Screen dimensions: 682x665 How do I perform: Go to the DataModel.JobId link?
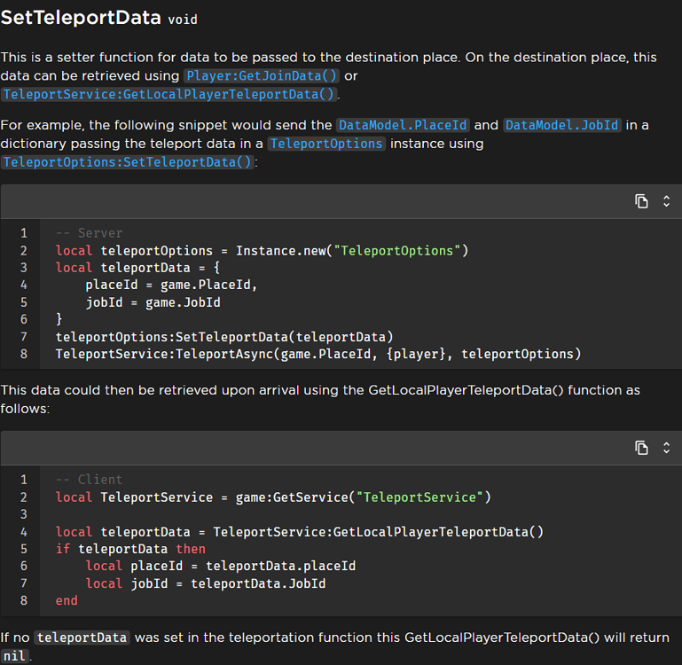pyautogui.click(x=562, y=125)
